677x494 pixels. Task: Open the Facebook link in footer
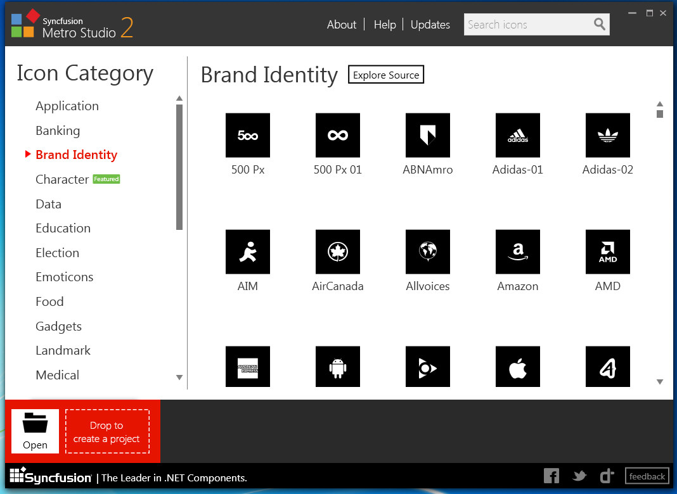click(x=551, y=476)
